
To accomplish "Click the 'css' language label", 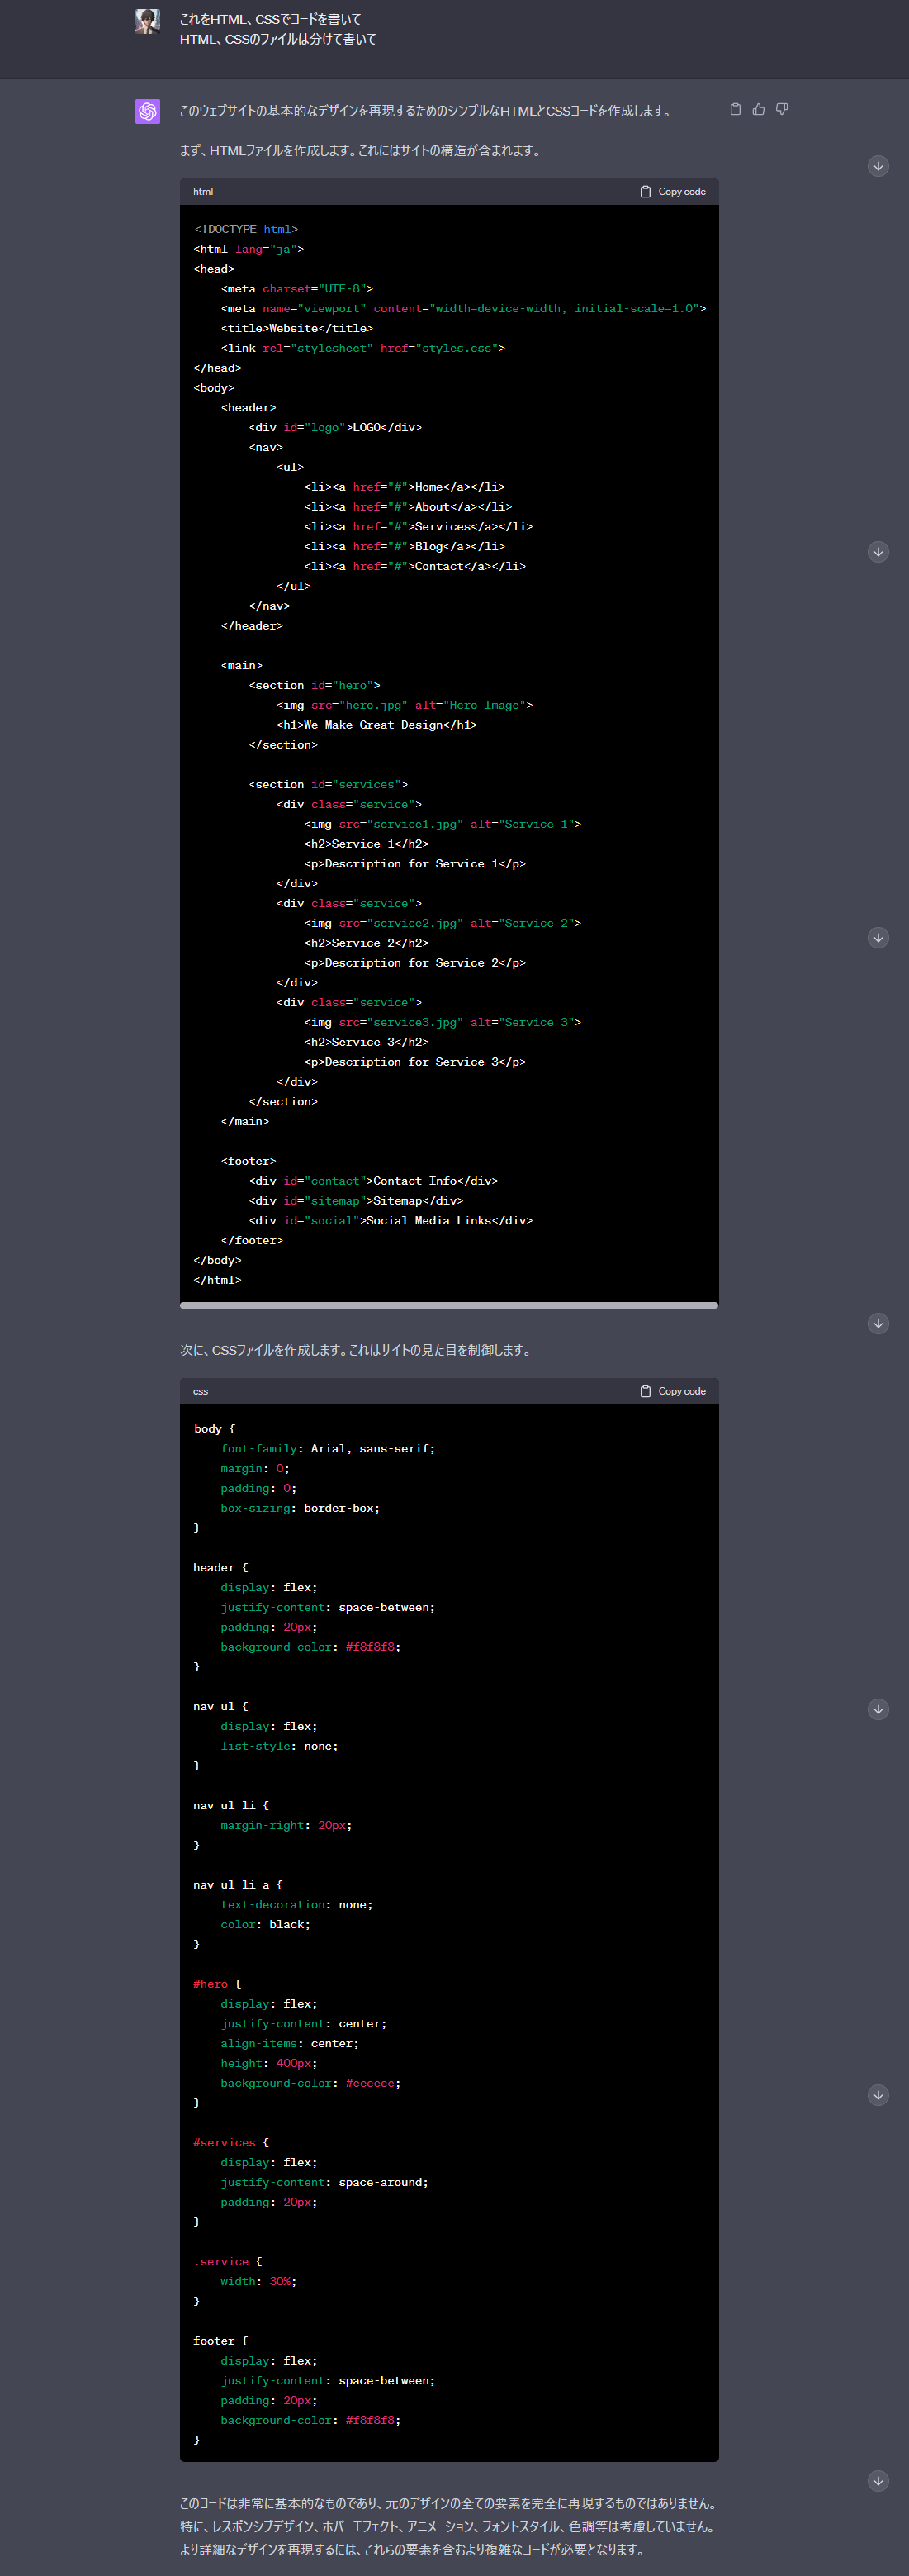I will click(201, 1391).
